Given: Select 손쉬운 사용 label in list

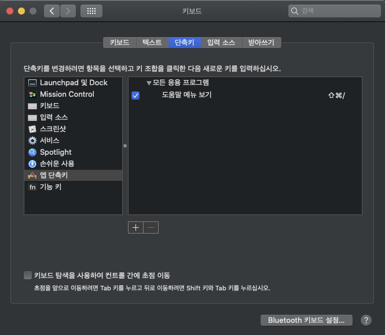Looking at the screenshot, I should click(57, 163).
